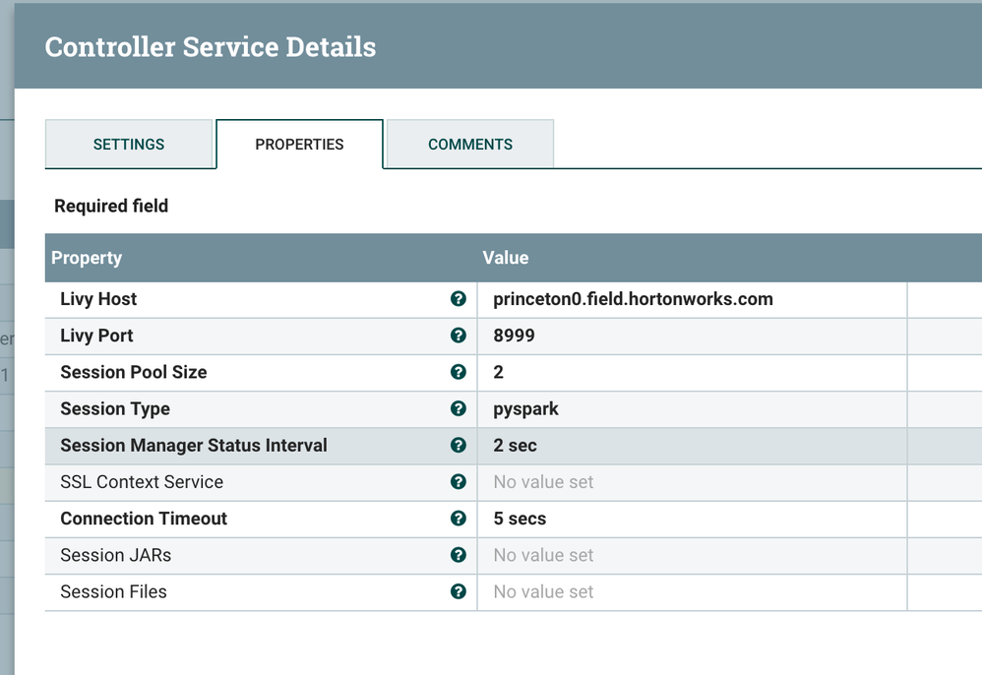
Task: Open help tooltip for Session JARs
Action: click(458, 555)
